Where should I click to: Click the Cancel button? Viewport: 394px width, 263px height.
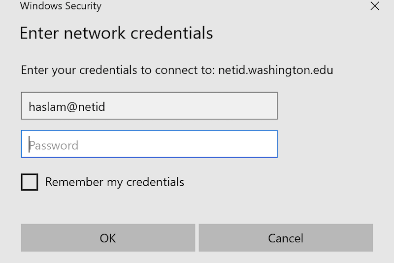click(286, 237)
